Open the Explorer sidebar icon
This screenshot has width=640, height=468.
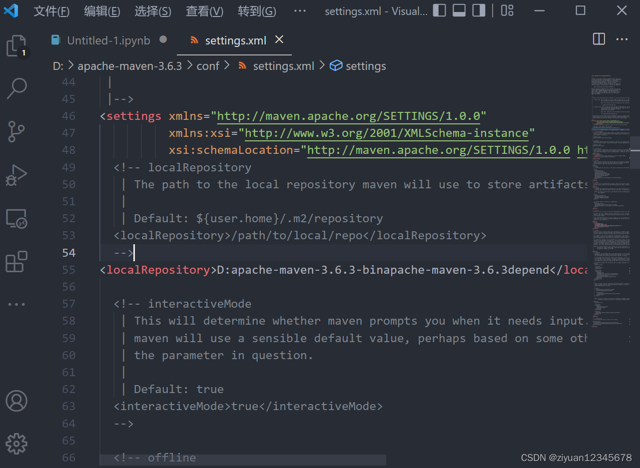point(16,45)
